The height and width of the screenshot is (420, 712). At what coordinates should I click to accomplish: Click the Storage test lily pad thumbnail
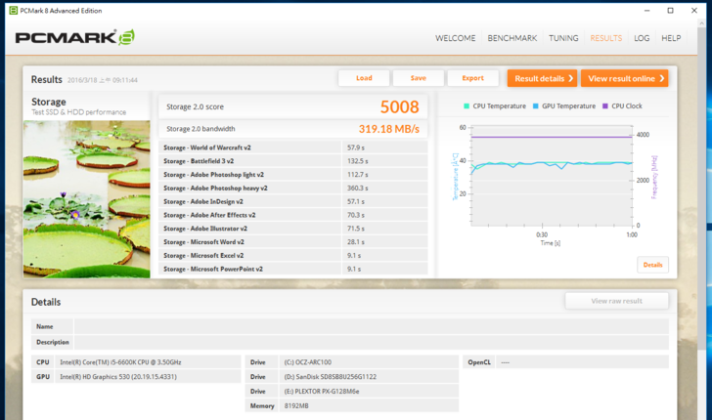point(86,198)
